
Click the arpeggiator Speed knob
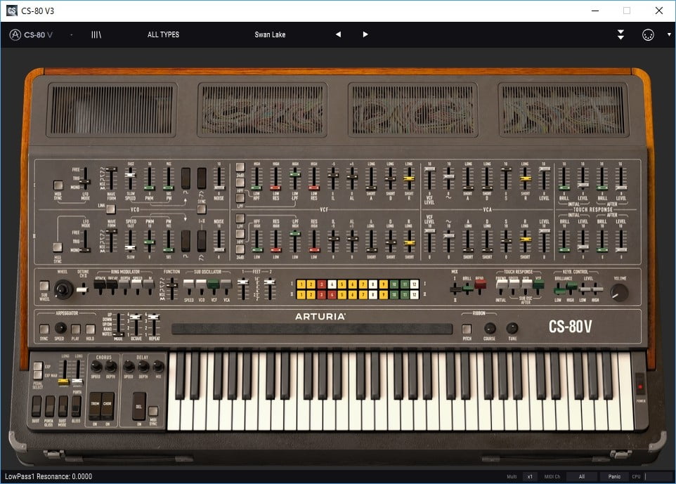[60, 328]
